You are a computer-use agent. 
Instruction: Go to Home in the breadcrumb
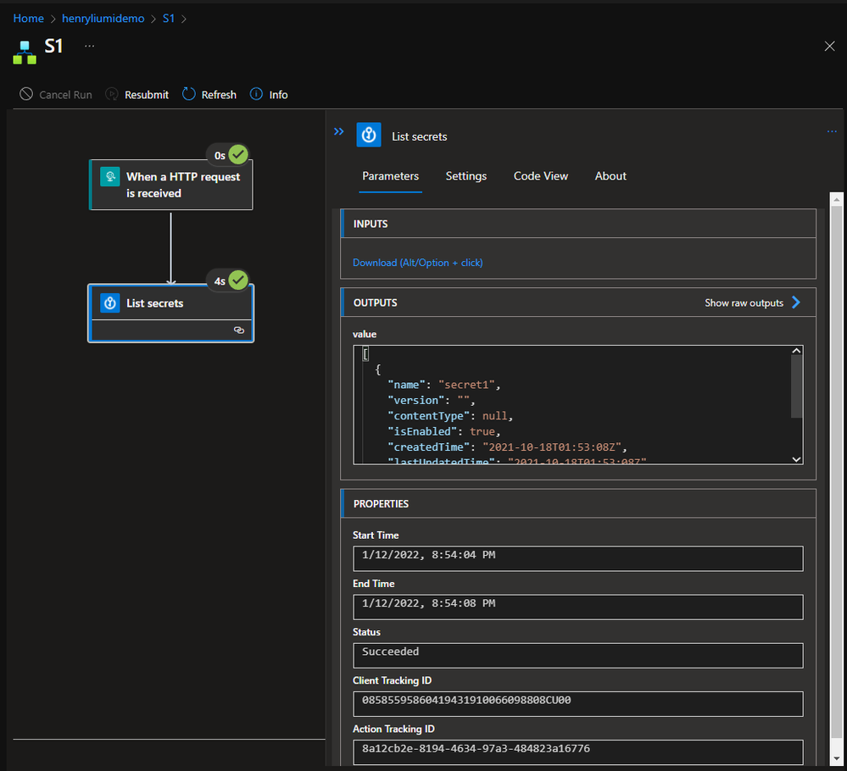pyautogui.click(x=28, y=19)
